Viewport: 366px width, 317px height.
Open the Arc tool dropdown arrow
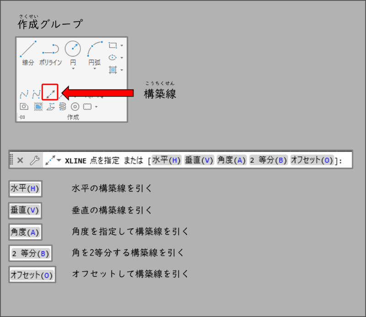pyautogui.click(x=95, y=69)
